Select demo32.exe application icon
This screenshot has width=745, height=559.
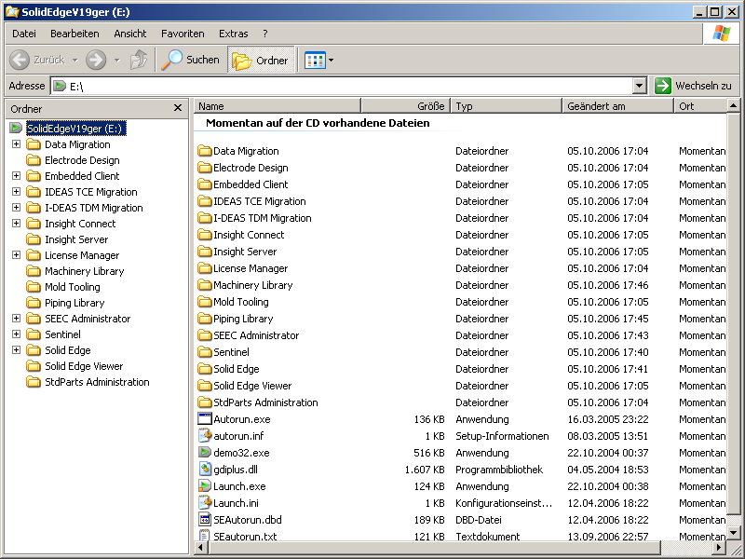click(x=205, y=453)
